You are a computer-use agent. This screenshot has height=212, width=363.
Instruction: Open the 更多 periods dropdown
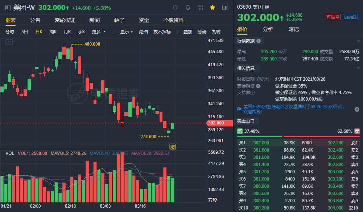(x=99, y=31)
